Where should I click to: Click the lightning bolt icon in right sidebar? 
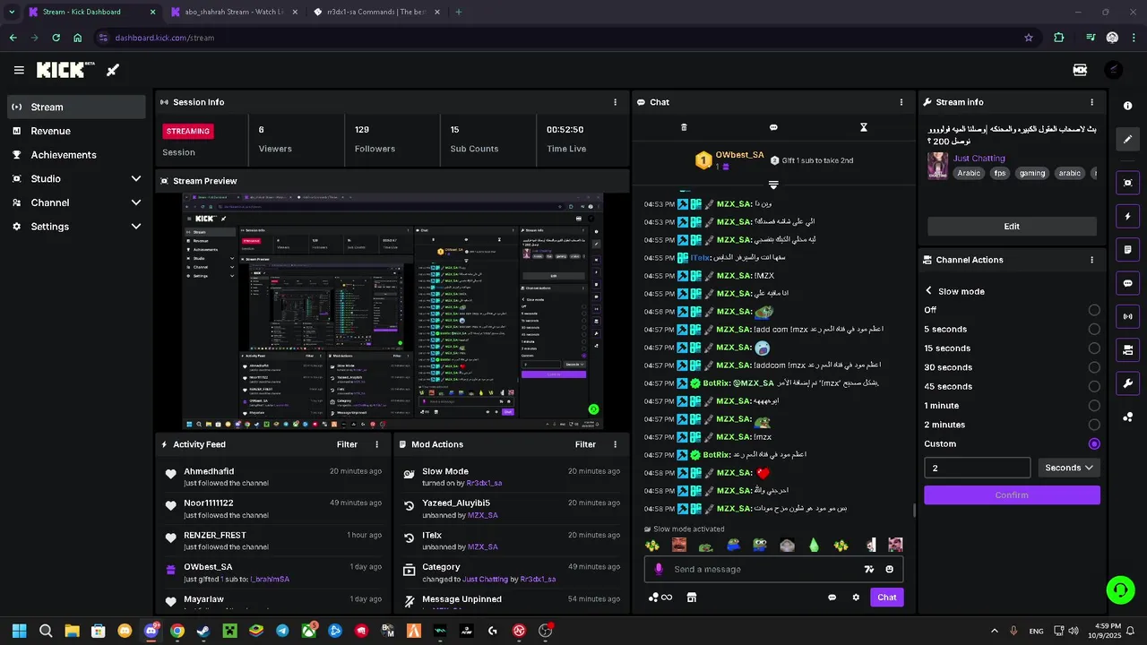click(x=1128, y=216)
